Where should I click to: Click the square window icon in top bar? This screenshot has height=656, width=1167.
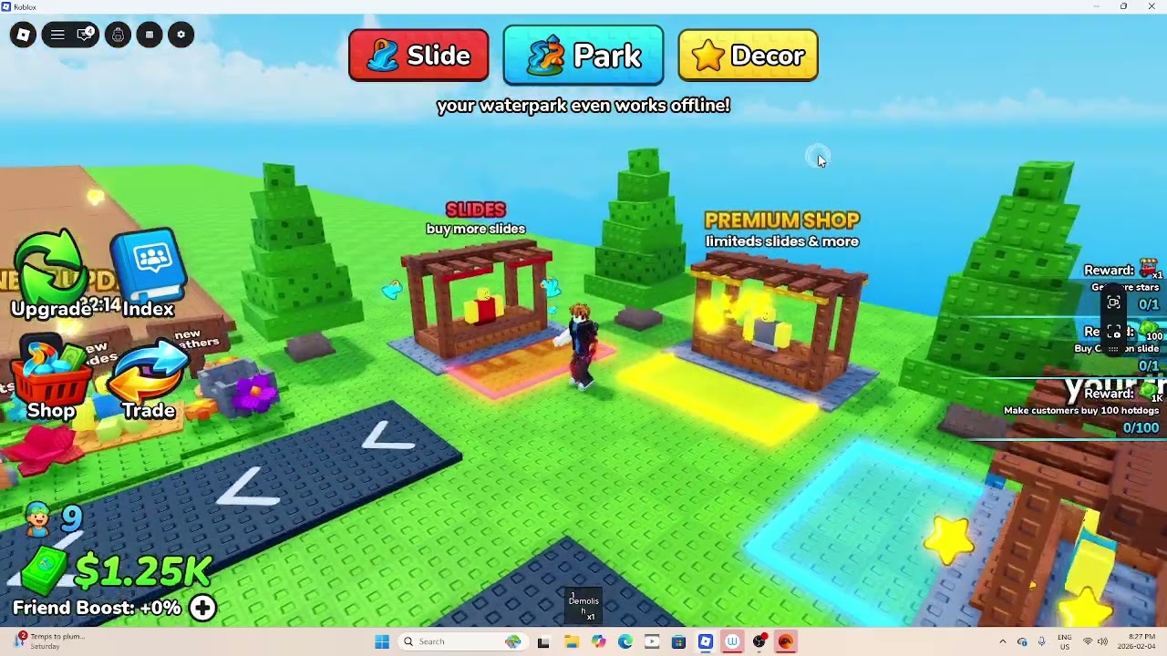pos(150,36)
